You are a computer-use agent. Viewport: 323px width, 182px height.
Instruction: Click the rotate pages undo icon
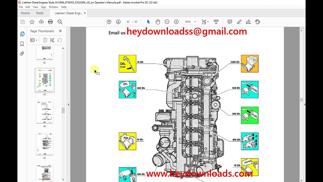pyautogui.click(x=60, y=40)
